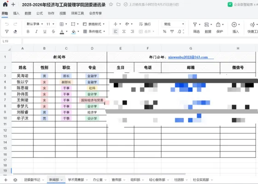The width and height of the screenshot is (258, 184).
Task: Click the filter funnel icon
Action: (x=195, y=25)
